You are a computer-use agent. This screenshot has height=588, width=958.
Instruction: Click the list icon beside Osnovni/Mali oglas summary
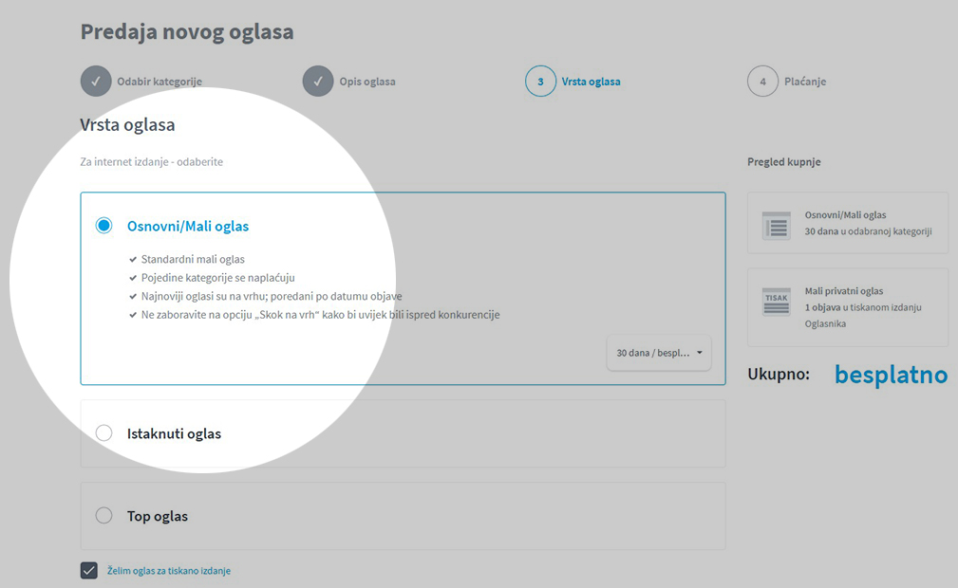[777, 226]
